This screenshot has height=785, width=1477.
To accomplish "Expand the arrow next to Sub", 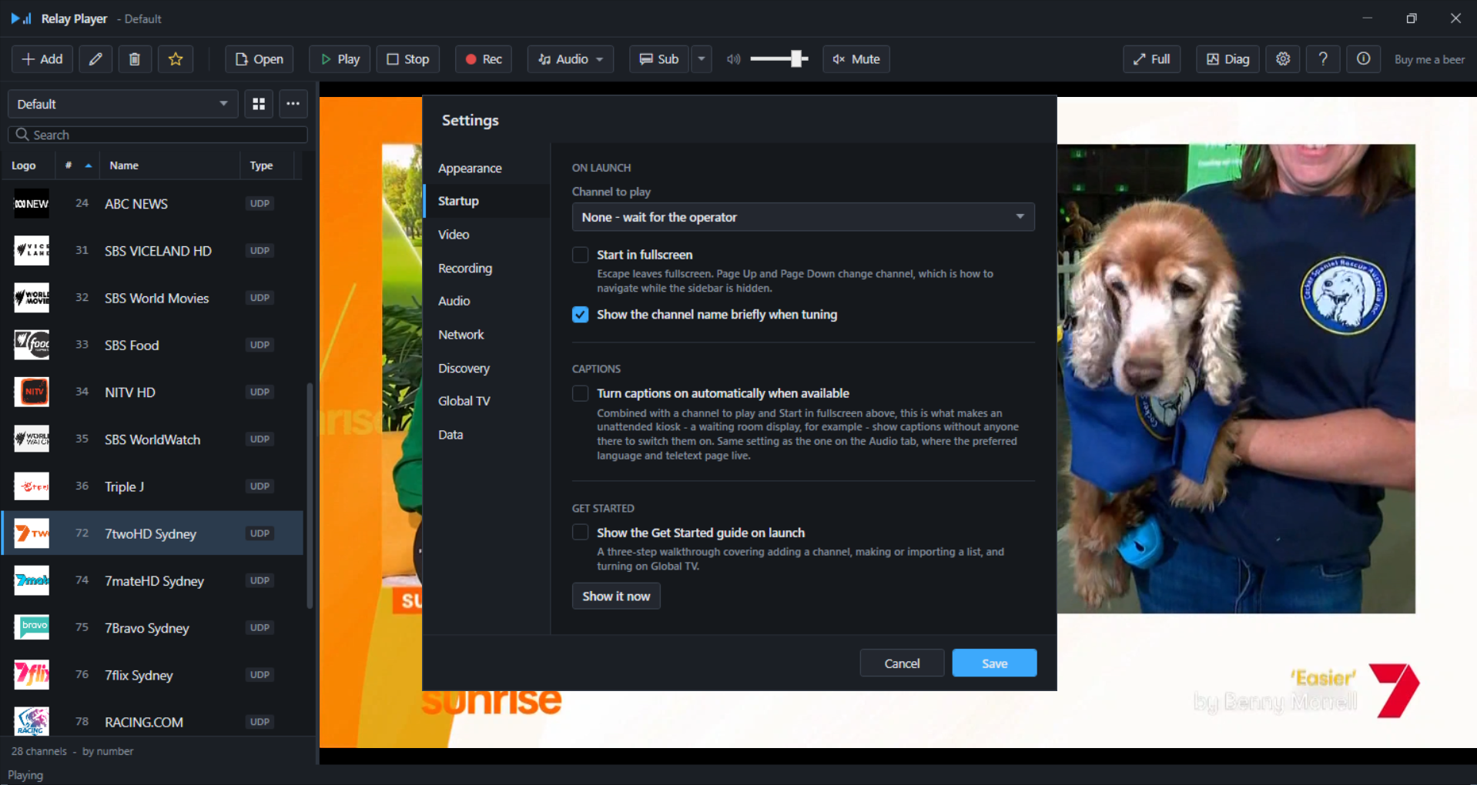I will (x=702, y=59).
